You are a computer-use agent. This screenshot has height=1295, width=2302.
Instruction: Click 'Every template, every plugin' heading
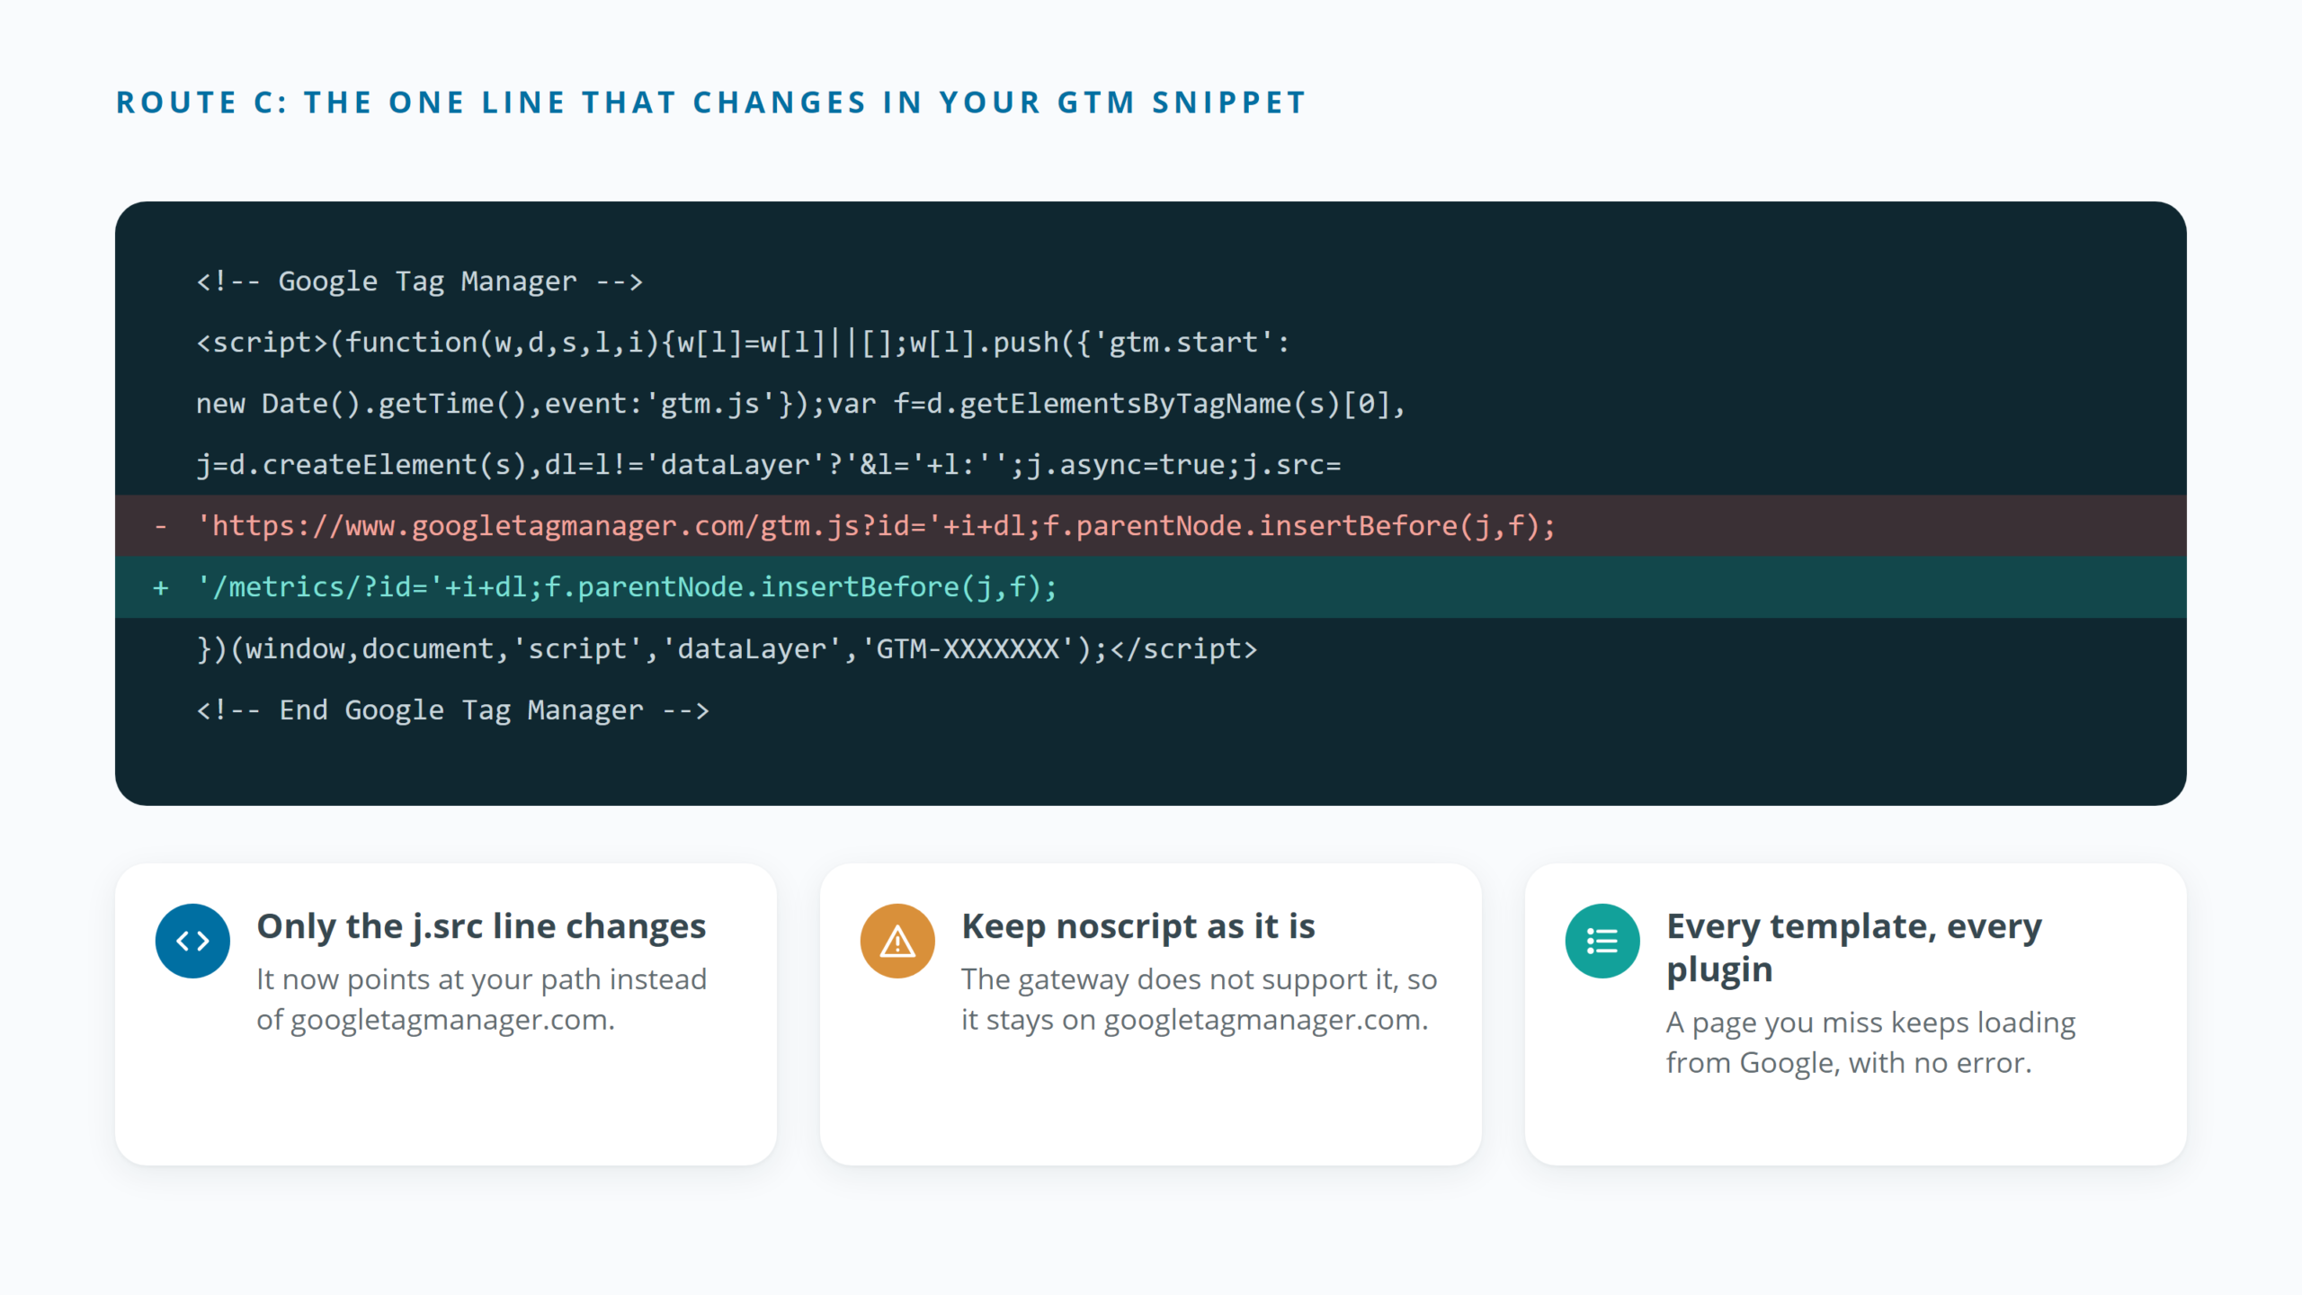click(x=1854, y=948)
